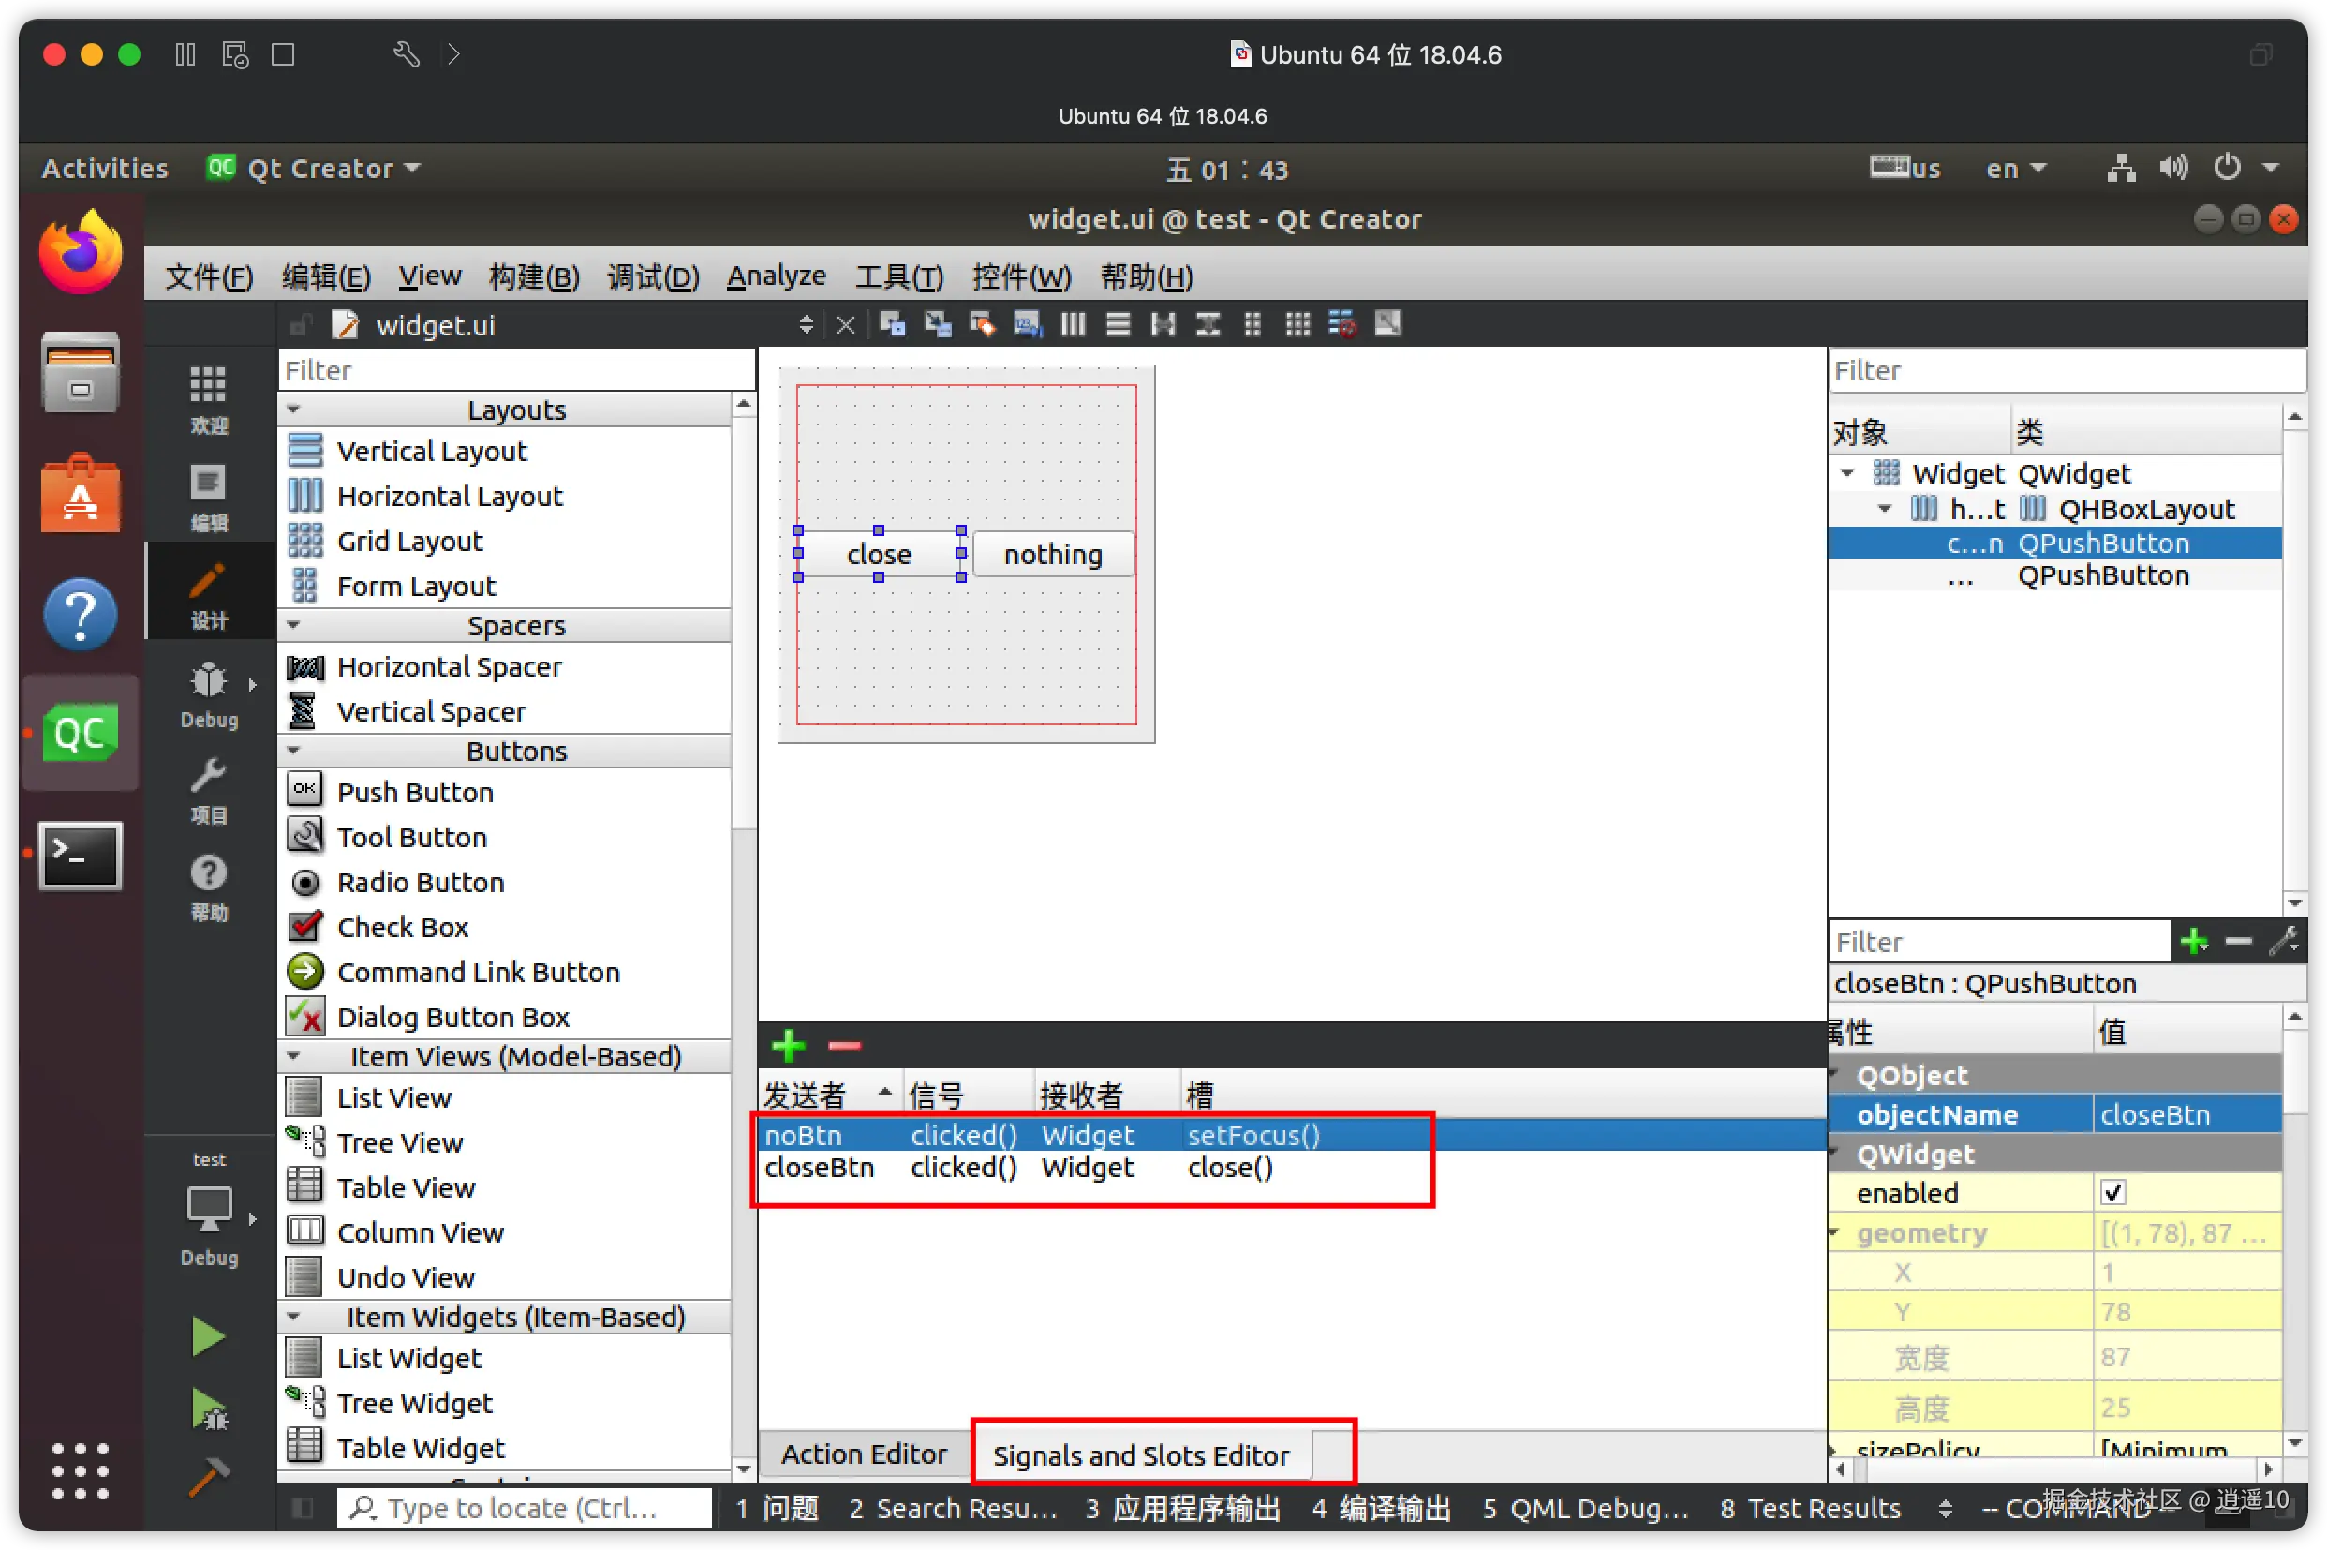Click green plus to add signal connection

coord(788,1046)
